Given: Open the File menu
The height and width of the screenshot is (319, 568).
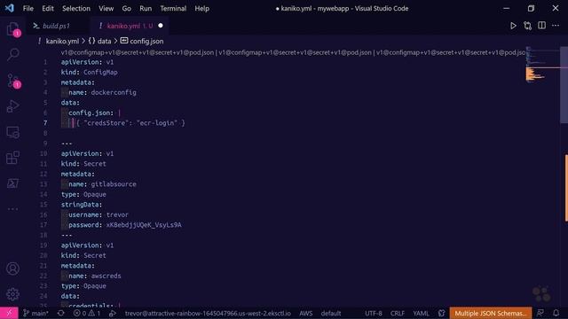Looking at the screenshot, I should 28,8.
